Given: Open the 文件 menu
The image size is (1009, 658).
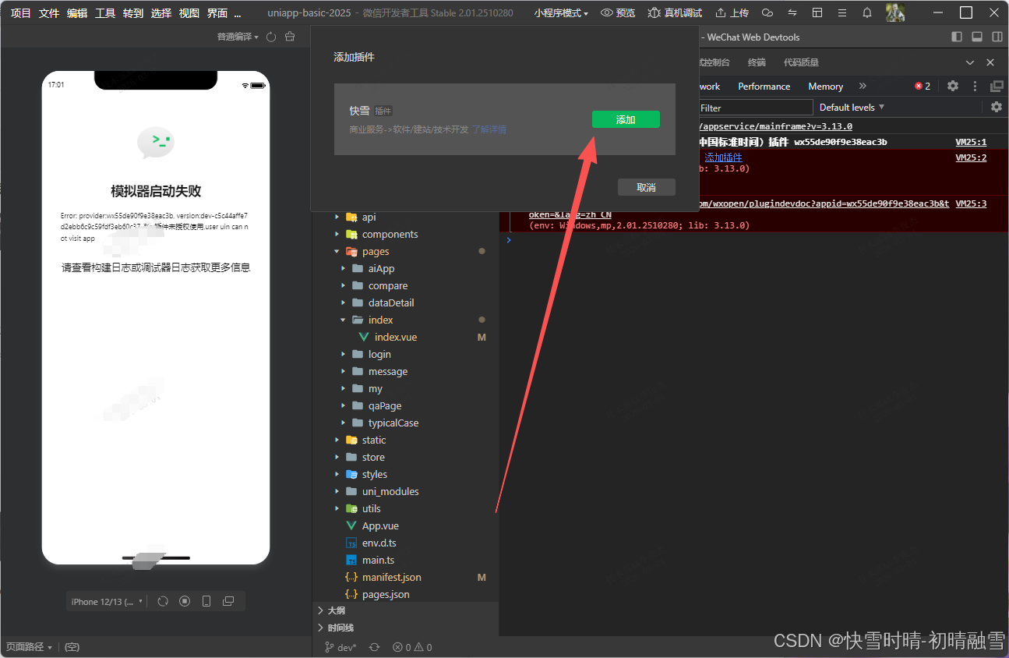Looking at the screenshot, I should [x=49, y=13].
